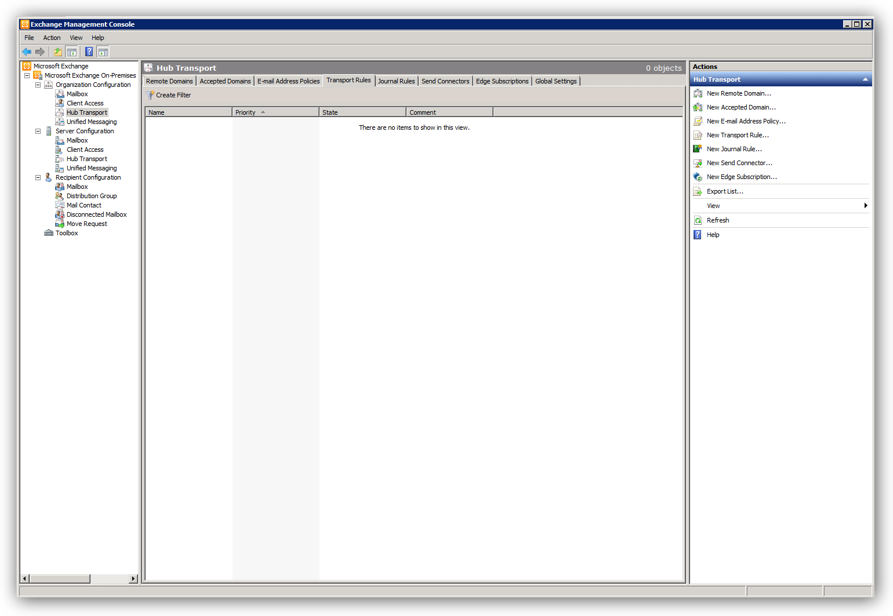
Task: Sort by the State column header
Action: pos(362,112)
